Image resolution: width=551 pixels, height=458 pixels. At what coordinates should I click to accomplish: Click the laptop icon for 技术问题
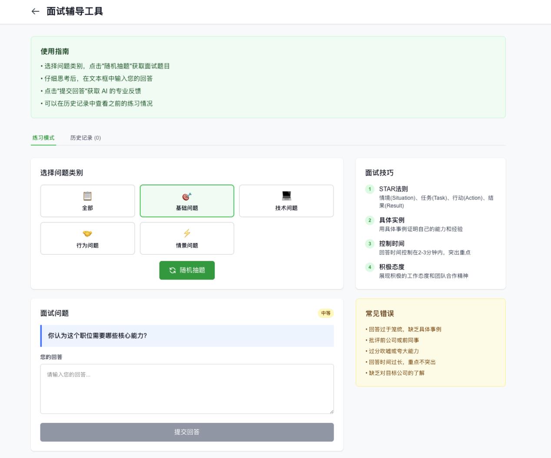[x=286, y=196]
